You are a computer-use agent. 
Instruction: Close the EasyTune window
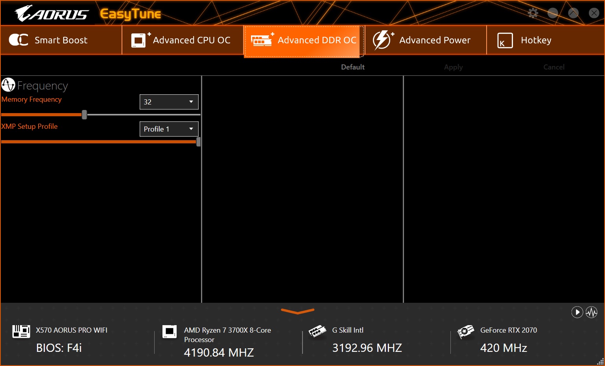point(594,13)
